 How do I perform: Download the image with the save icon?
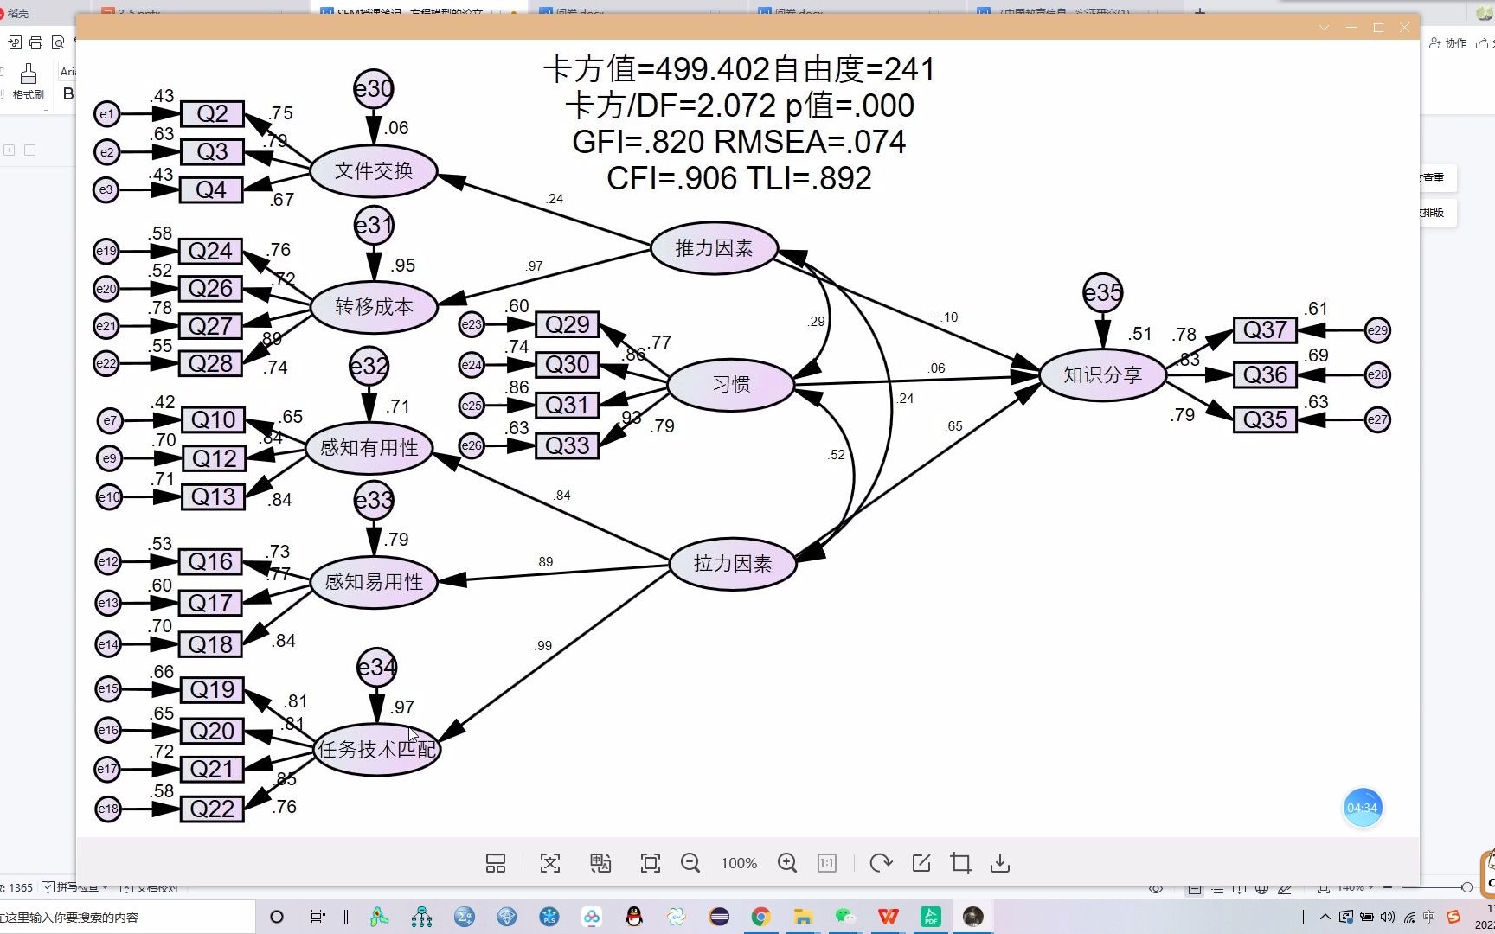point(1000,863)
